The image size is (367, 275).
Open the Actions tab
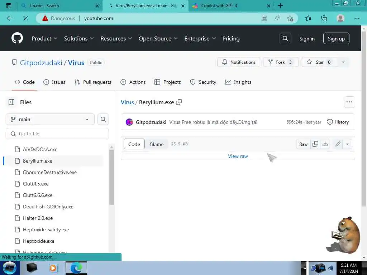[x=133, y=82]
